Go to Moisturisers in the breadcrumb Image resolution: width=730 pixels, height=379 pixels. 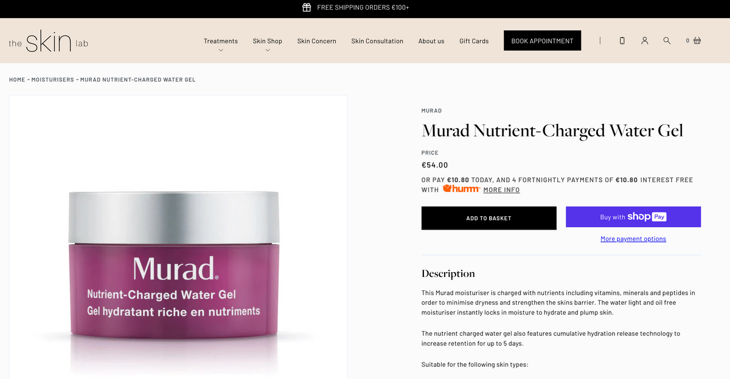coord(53,80)
